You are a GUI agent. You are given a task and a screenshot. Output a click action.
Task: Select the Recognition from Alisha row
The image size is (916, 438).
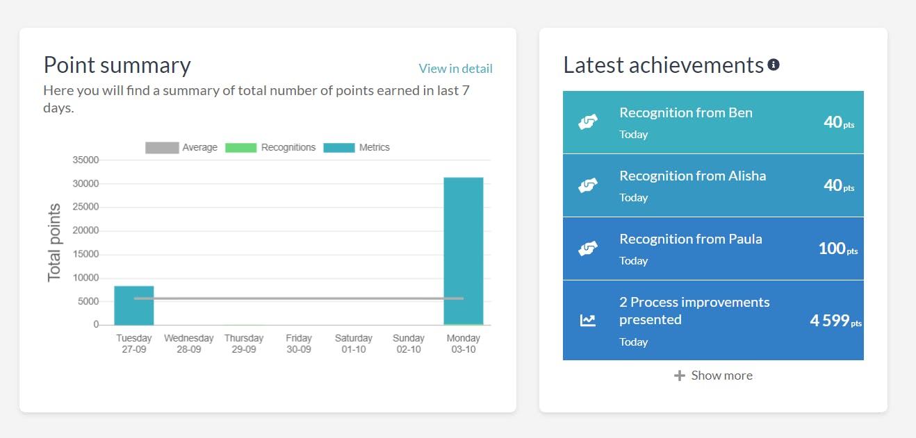click(x=713, y=185)
